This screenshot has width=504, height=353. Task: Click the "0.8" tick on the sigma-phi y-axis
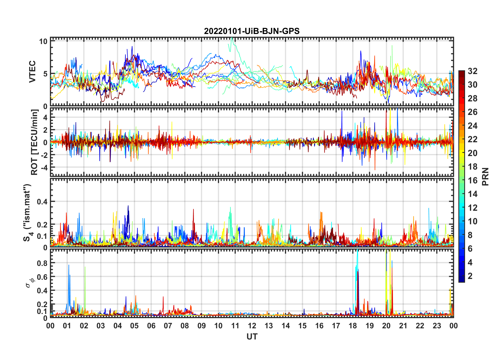coord(42,263)
